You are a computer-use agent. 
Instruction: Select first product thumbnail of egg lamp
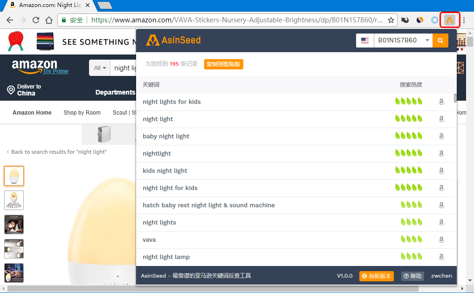[14, 176]
